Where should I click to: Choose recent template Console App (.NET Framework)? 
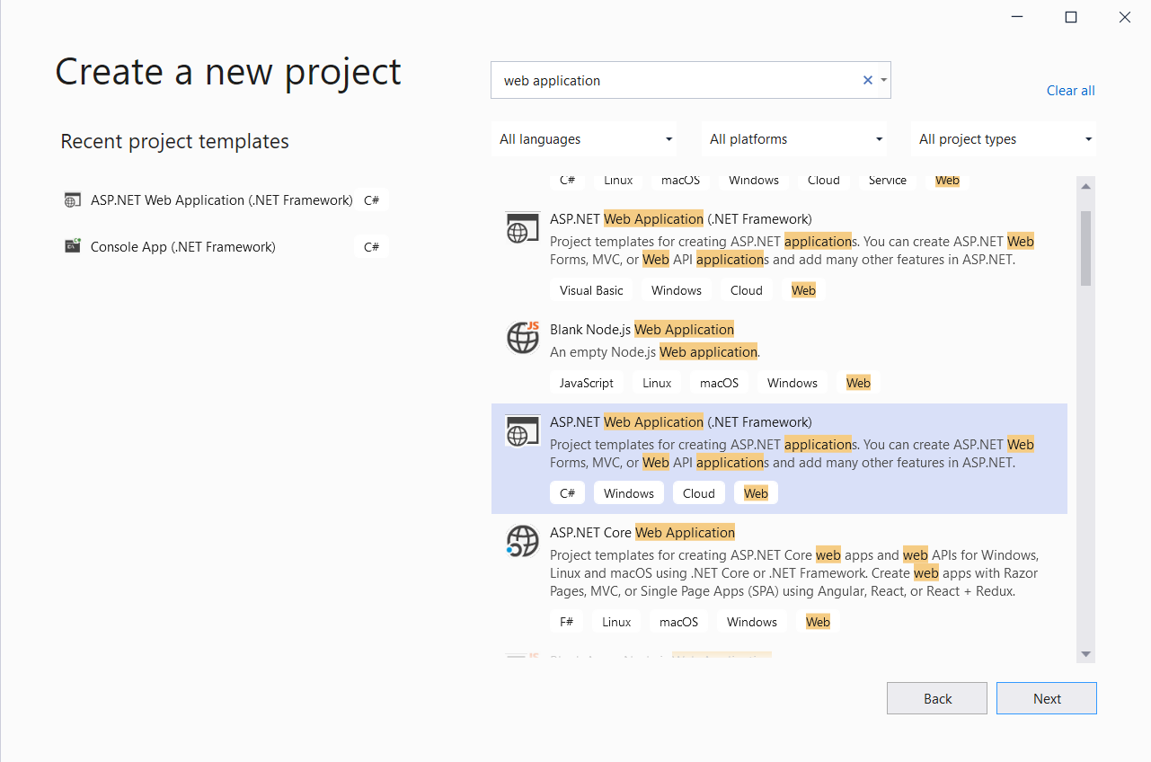(x=183, y=246)
